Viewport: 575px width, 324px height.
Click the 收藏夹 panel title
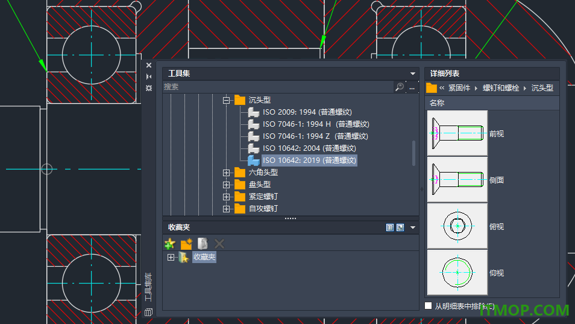[x=179, y=227]
